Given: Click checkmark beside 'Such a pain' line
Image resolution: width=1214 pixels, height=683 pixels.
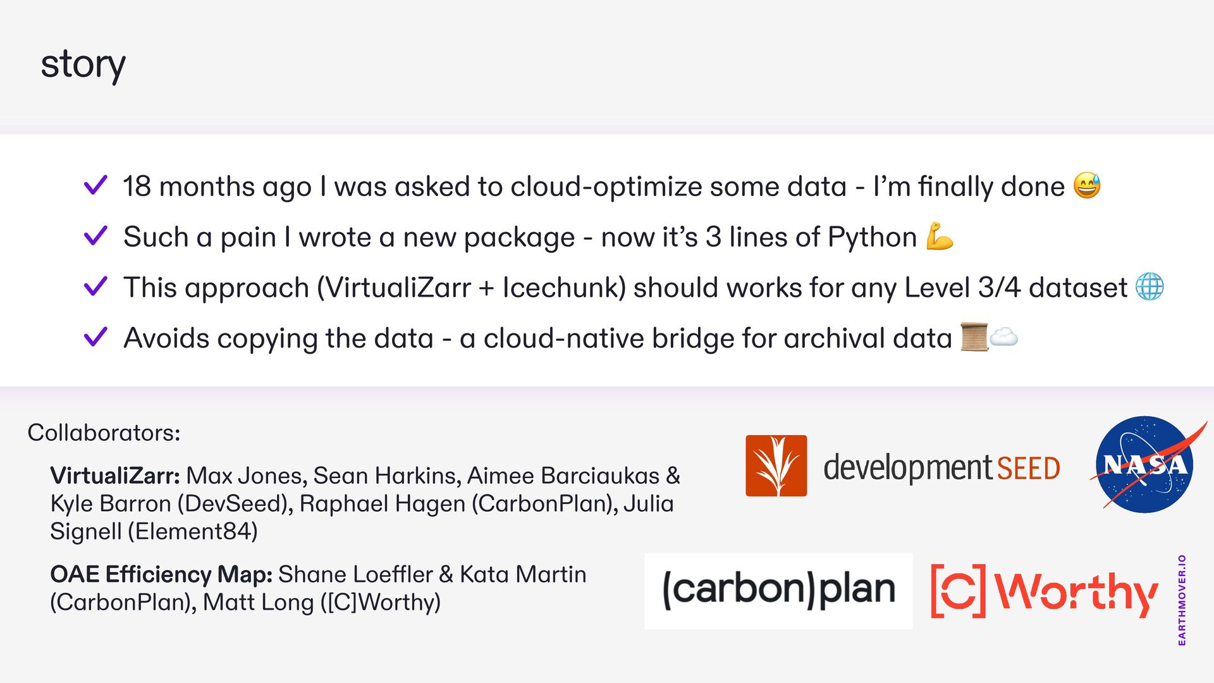Looking at the screenshot, I should [95, 236].
